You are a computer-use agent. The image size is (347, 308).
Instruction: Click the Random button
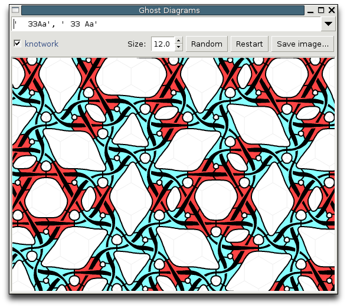click(x=207, y=44)
